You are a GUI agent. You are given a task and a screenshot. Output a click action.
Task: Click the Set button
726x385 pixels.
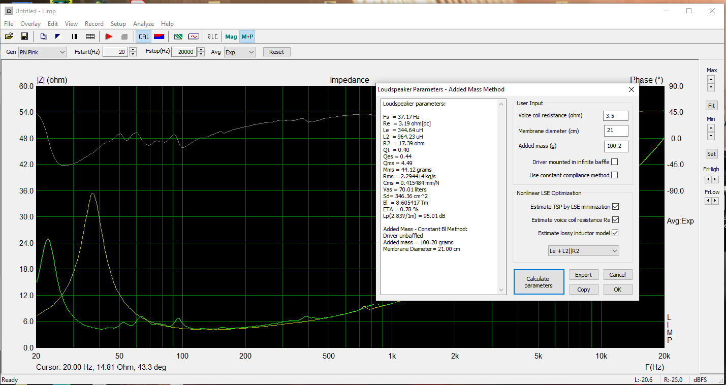(711, 154)
